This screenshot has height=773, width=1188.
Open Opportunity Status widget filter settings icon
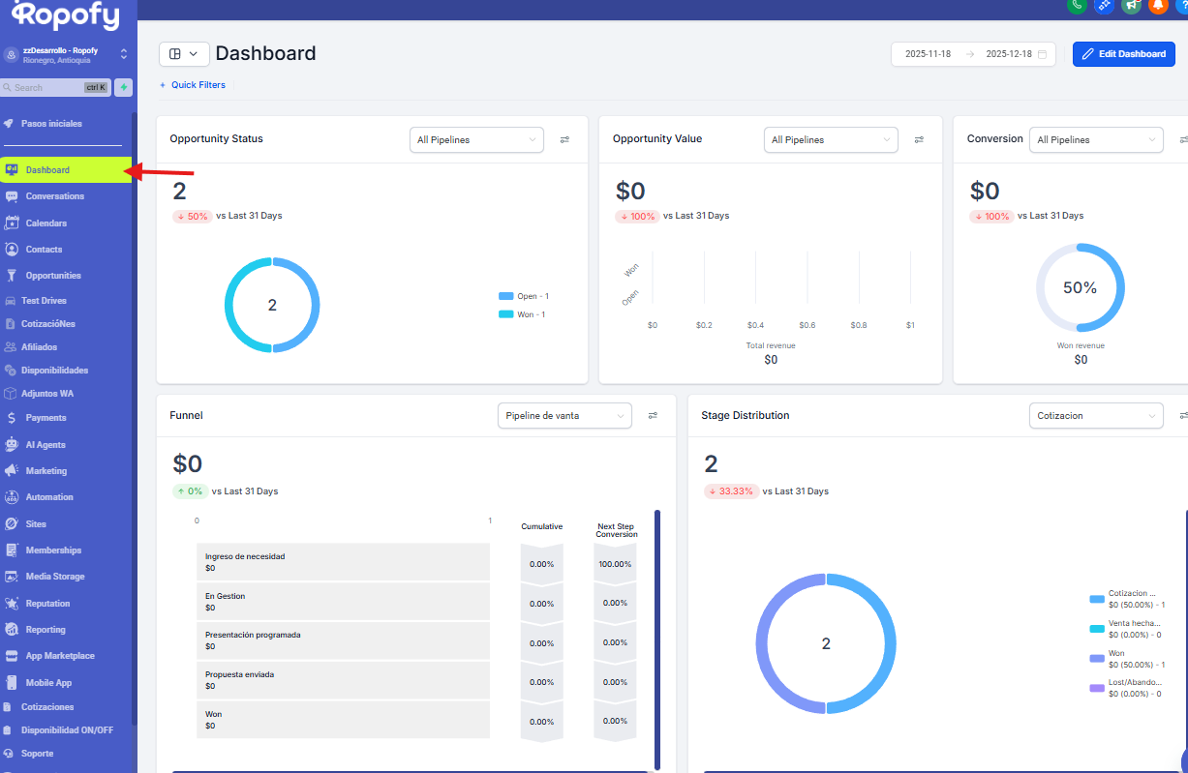[x=564, y=139]
